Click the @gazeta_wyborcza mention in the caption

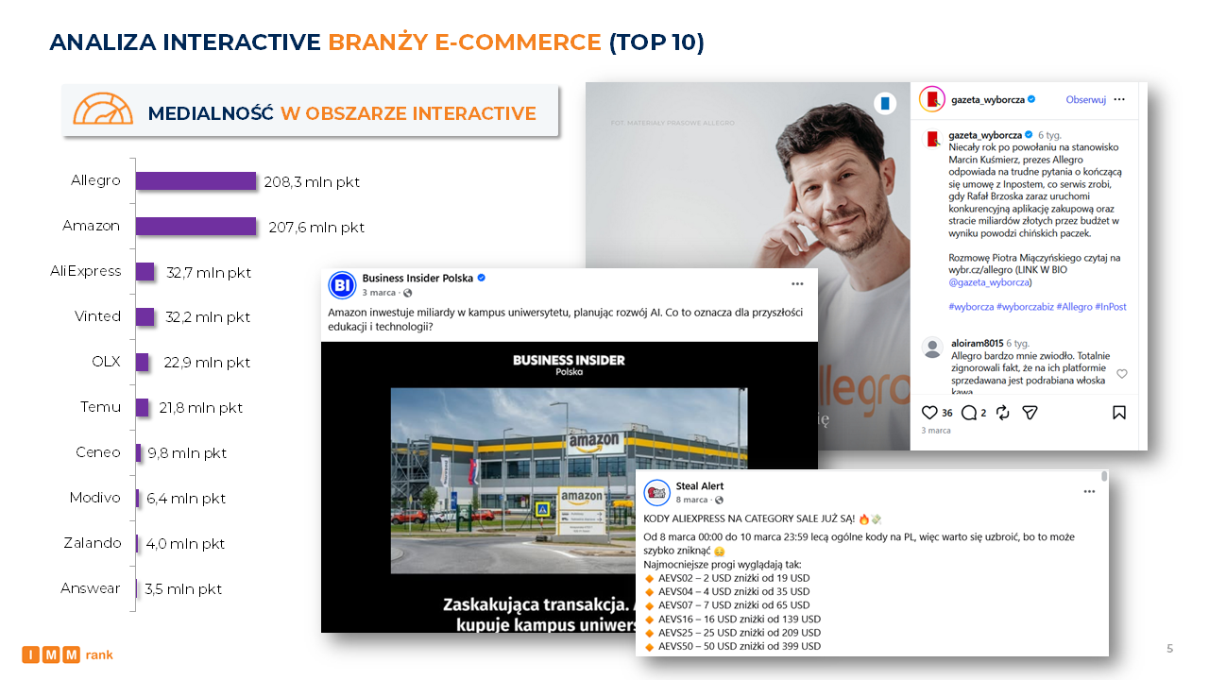[990, 282]
